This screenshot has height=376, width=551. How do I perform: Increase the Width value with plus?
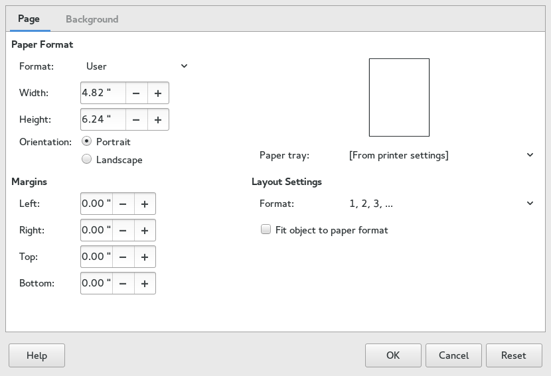158,93
